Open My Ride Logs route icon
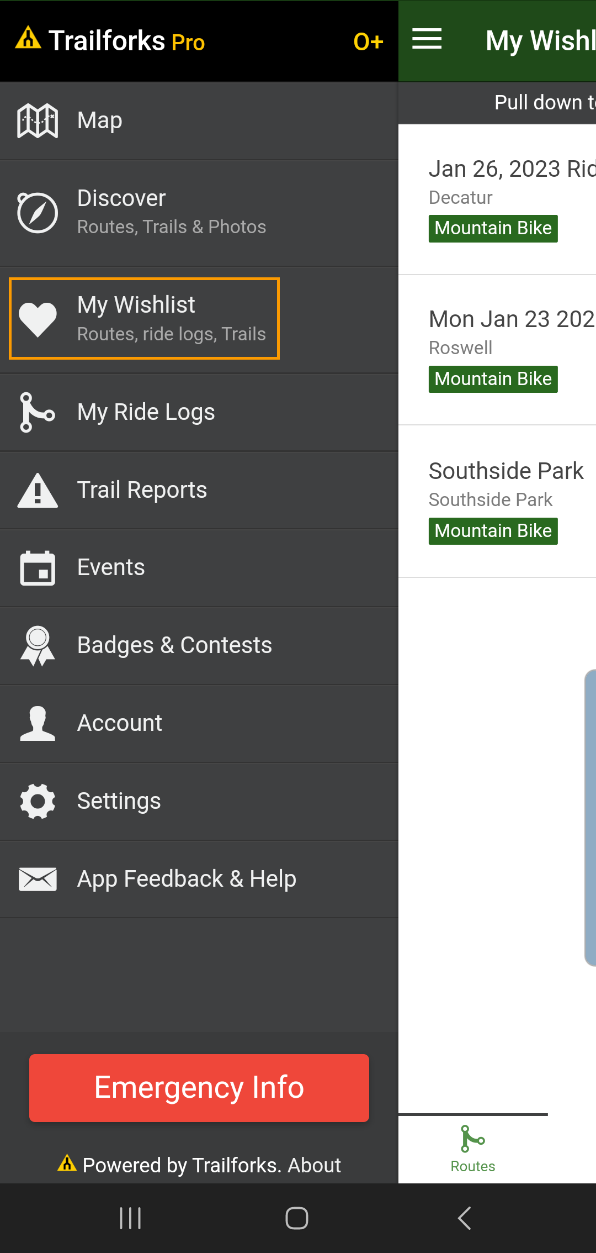This screenshot has width=596, height=1253. pos(38,412)
